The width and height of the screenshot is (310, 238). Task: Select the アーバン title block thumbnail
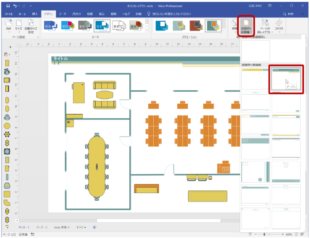coord(286,79)
